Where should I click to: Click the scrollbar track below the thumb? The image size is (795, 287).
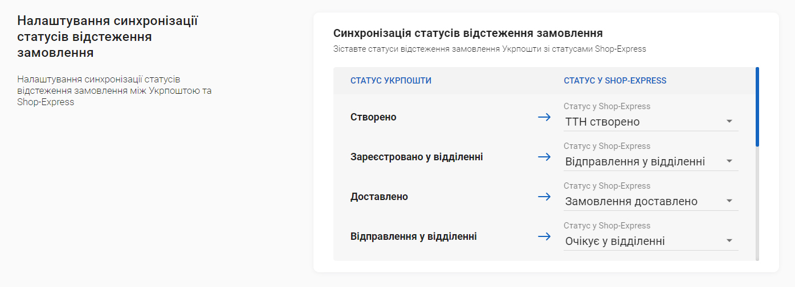click(757, 203)
